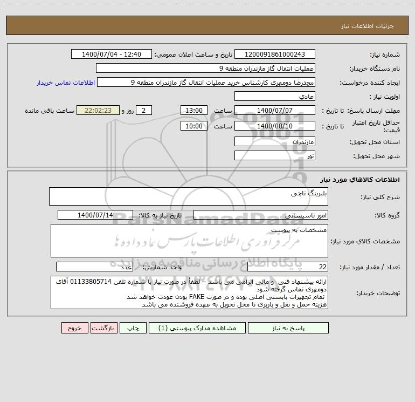415x402 pixels.
Task: Select the شماره نیاز field 1200091861000243
Action: coord(275,54)
